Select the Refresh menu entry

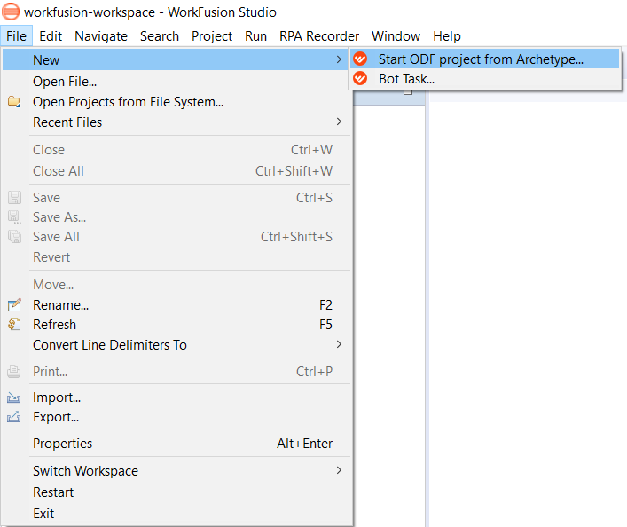[x=176, y=325]
